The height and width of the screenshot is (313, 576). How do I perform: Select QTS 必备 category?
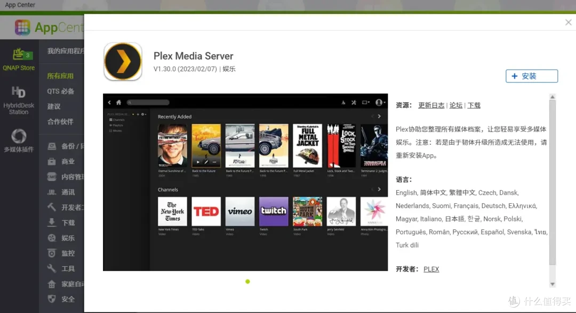click(x=61, y=91)
